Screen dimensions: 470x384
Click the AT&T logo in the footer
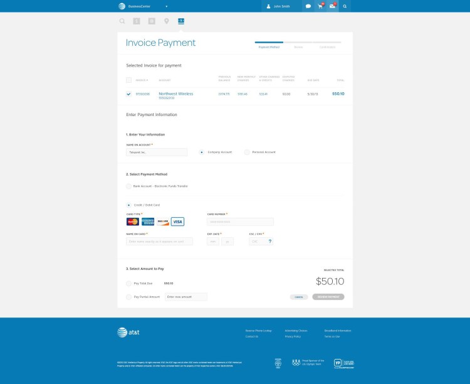128,333
